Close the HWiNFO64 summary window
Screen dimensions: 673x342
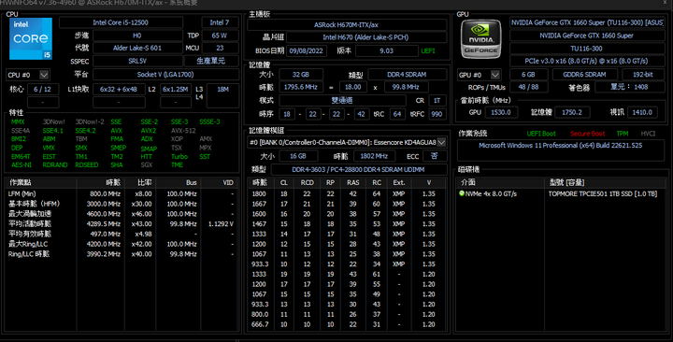tap(666, 3)
